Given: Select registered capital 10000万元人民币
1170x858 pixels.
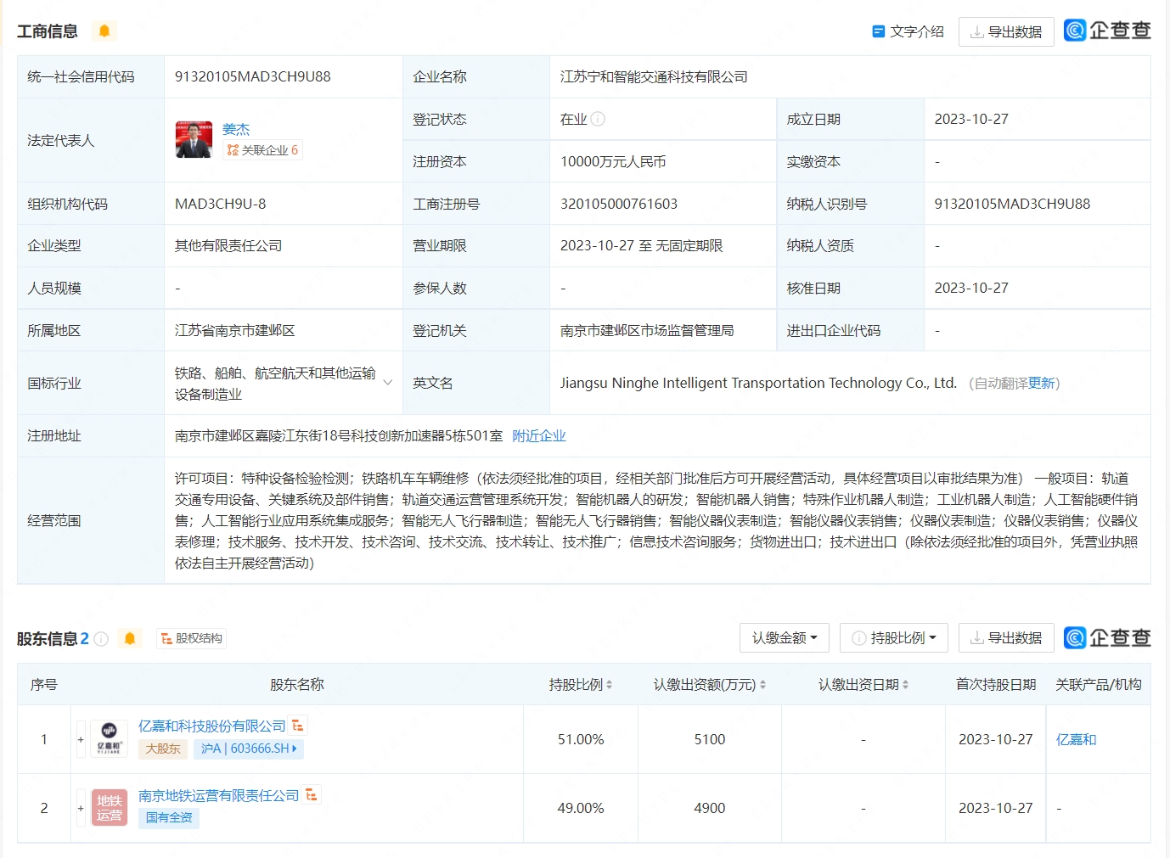Looking at the screenshot, I should pyautogui.click(x=613, y=162).
